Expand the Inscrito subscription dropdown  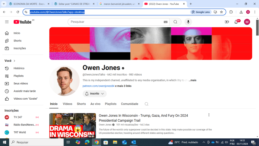pos(95,94)
